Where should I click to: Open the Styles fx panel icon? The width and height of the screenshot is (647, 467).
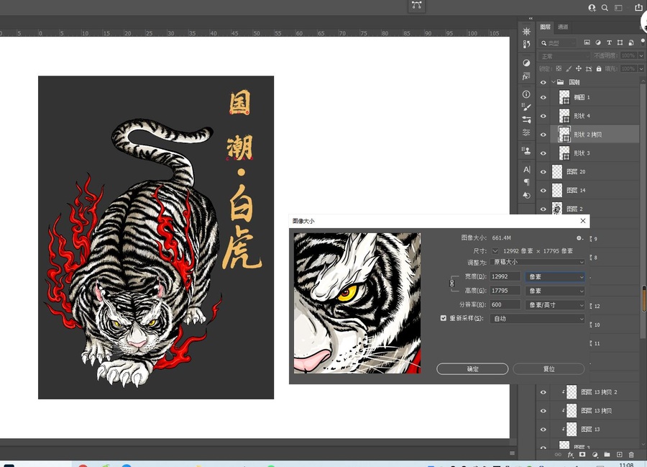tap(526, 76)
